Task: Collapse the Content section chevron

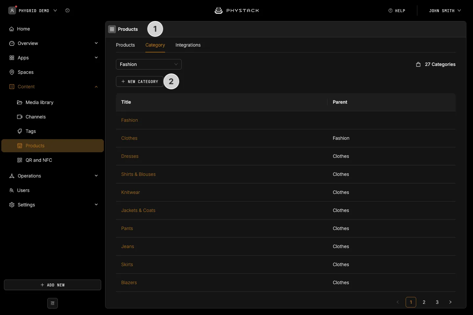Action: pos(96,87)
